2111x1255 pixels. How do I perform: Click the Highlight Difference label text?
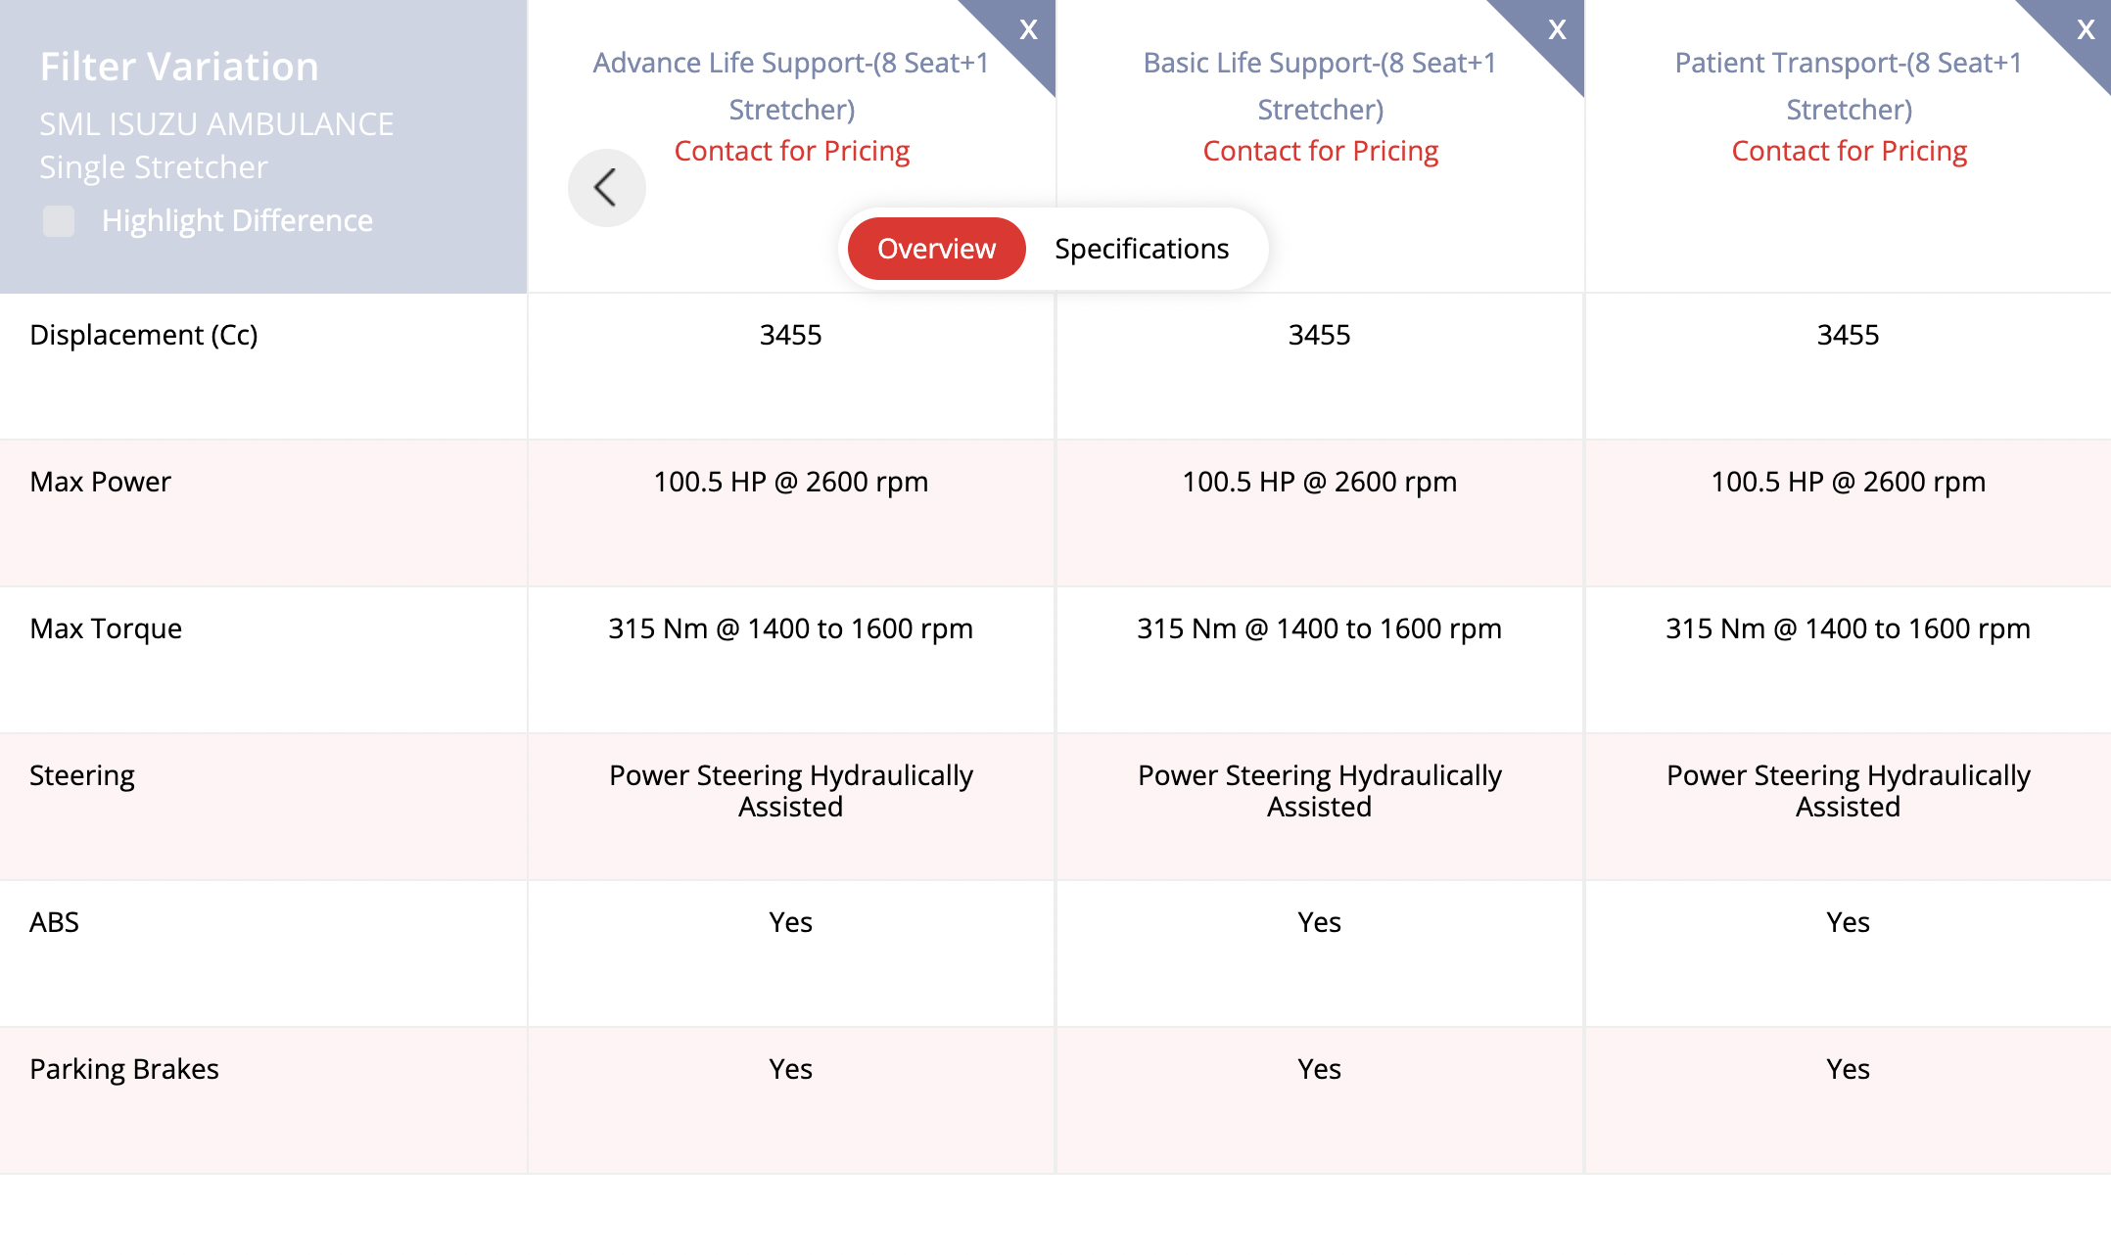coord(237,221)
